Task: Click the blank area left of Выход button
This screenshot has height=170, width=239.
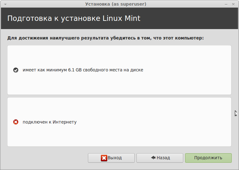Action: [44, 158]
